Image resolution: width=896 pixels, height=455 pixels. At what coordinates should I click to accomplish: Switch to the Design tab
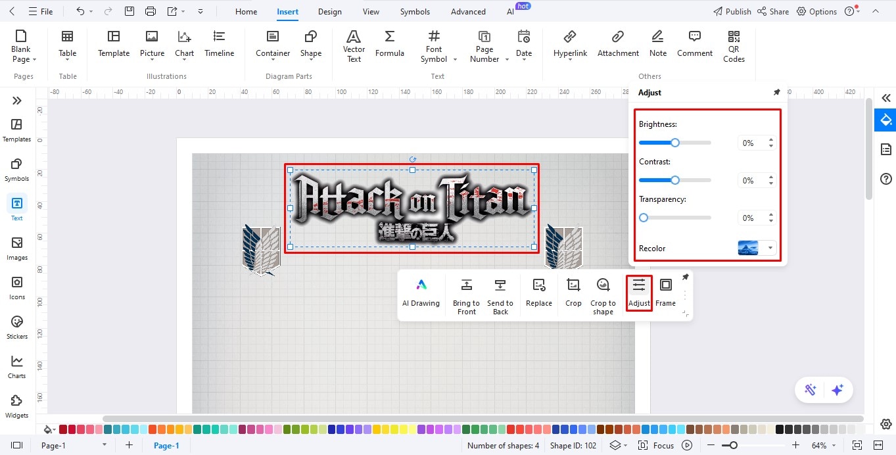[x=329, y=12]
